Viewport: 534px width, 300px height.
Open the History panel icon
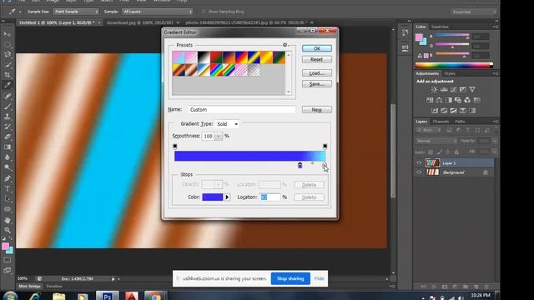405,32
